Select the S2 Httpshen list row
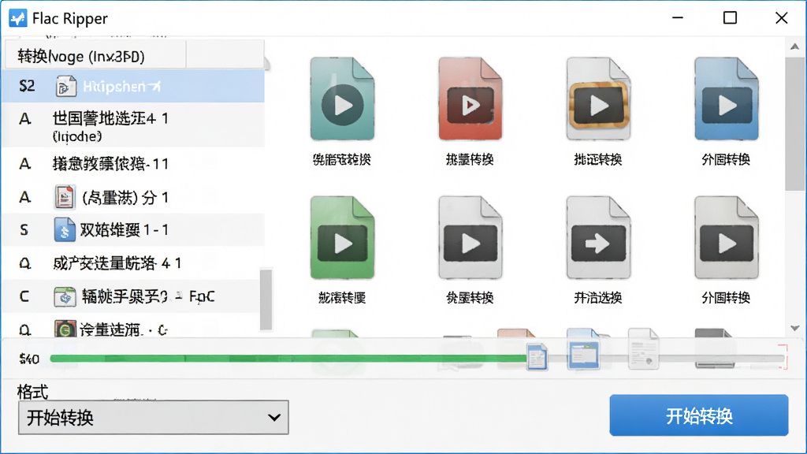Screen dimensions: 807x454 [133, 86]
